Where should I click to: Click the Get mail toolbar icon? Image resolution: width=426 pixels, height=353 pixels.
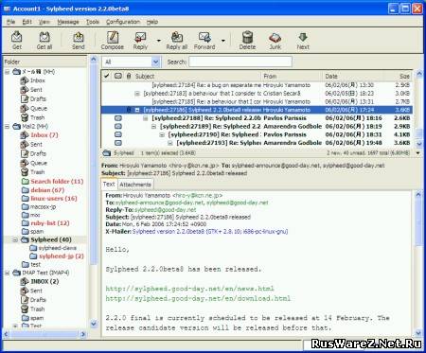17,37
